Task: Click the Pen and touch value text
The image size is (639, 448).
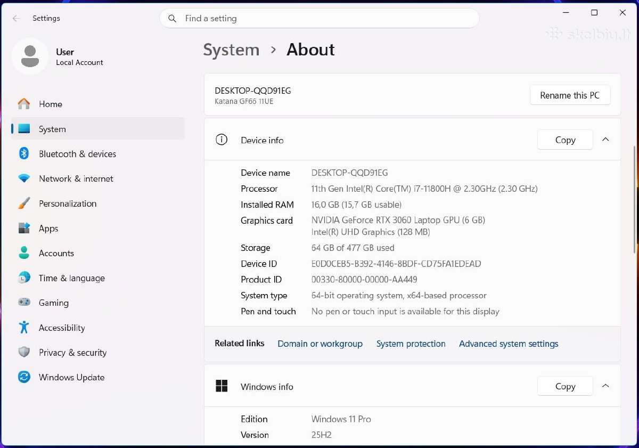Action: pyautogui.click(x=405, y=312)
